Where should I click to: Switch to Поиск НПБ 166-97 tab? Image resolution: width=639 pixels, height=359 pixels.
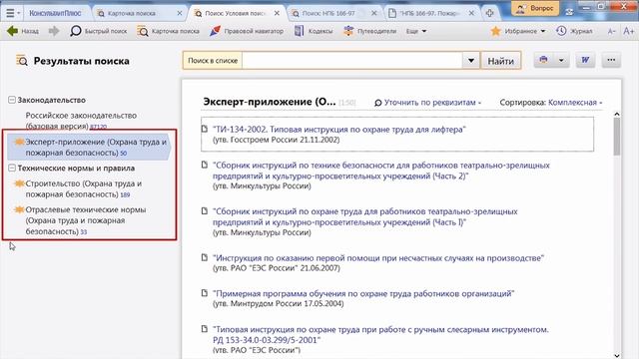[328, 13]
